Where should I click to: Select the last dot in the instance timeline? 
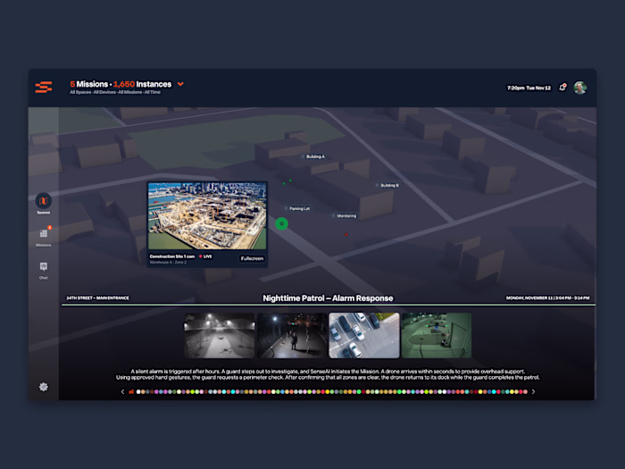[526, 391]
